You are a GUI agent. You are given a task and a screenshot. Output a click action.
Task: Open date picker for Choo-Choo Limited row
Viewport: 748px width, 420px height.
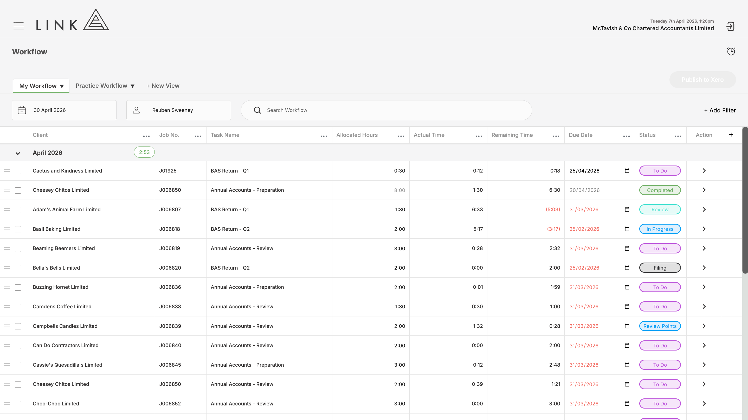click(x=627, y=403)
